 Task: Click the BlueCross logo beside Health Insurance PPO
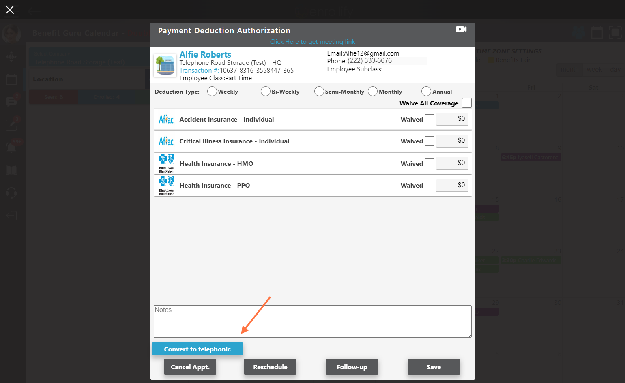166,186
